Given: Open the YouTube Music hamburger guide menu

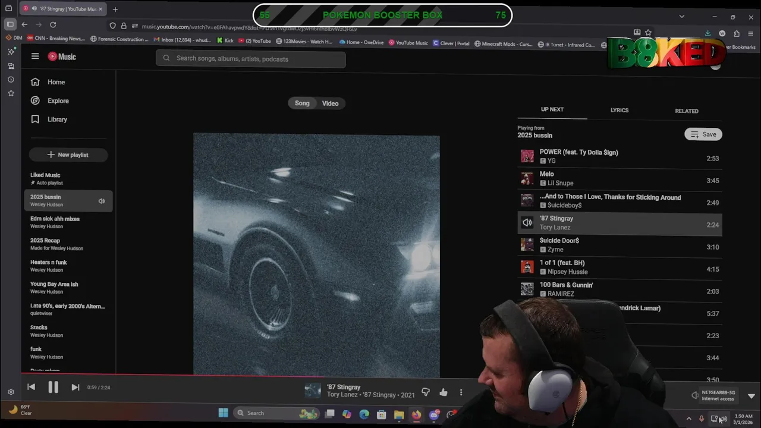Looking at the screenshot, I should tap(35, 56).
